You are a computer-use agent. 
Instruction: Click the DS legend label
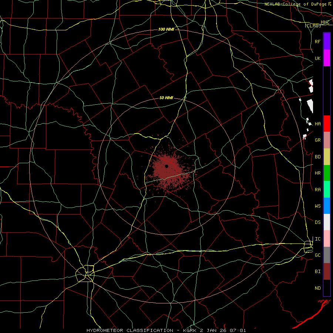point(318,222)
